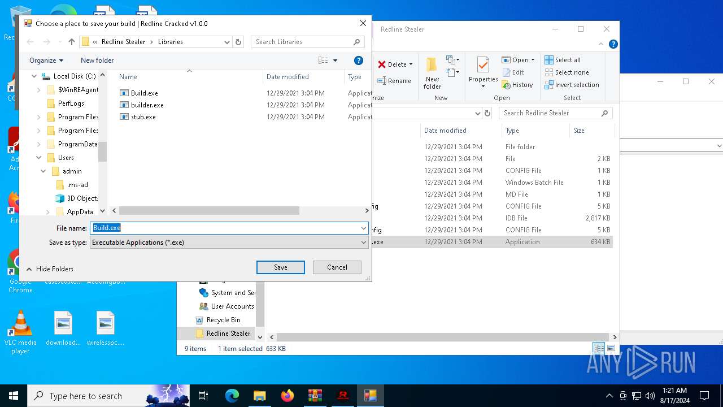Viewport: 723px width, 407px height.
Task: Click Open button in Explorer ribbon
Action: click(518, 60)
